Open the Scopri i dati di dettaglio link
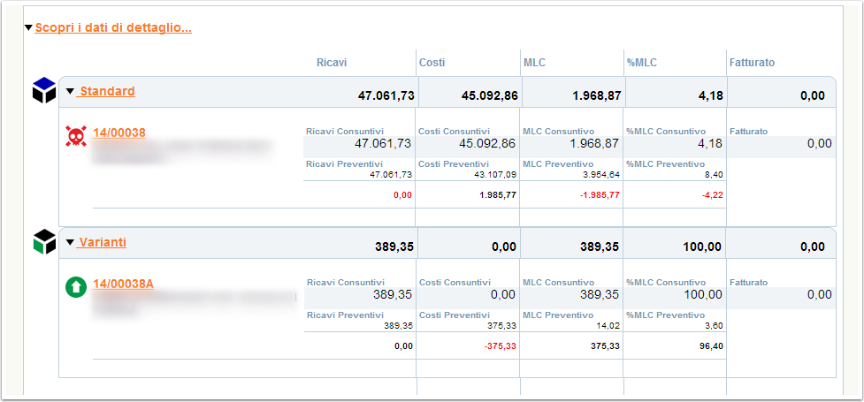 point(113,27)
